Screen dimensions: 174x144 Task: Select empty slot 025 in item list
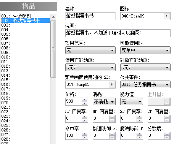[25, 125]
